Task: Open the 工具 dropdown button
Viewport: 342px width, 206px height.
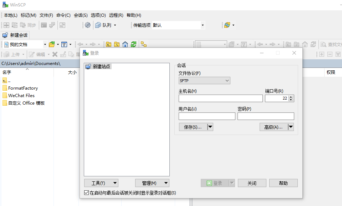Action: (x=101, y=183)
